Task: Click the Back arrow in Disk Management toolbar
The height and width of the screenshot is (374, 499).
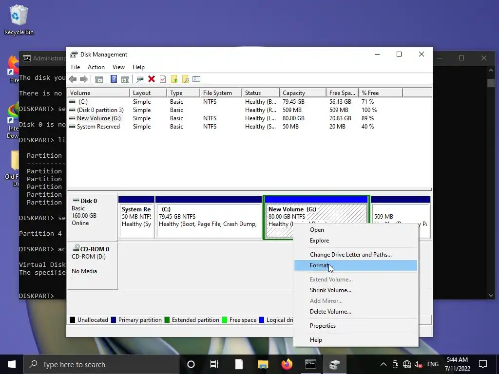Action: pyautogui.click(x=73, y=79)
